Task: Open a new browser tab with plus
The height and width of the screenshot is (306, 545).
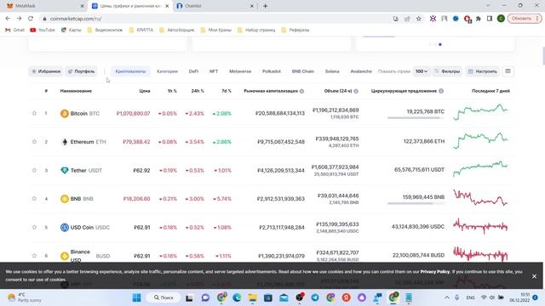Action: click(x=265, y=6)
